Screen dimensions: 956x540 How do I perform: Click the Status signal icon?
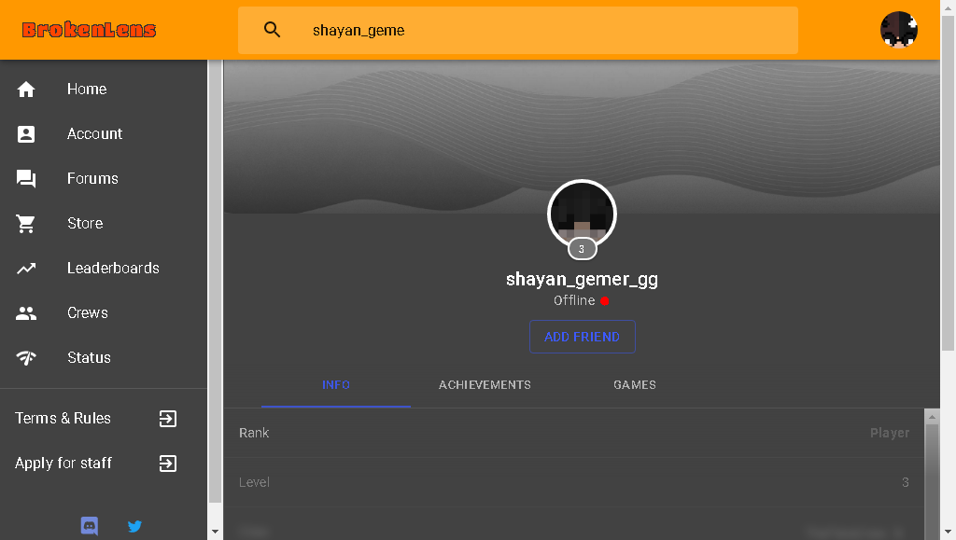[25, 357]
